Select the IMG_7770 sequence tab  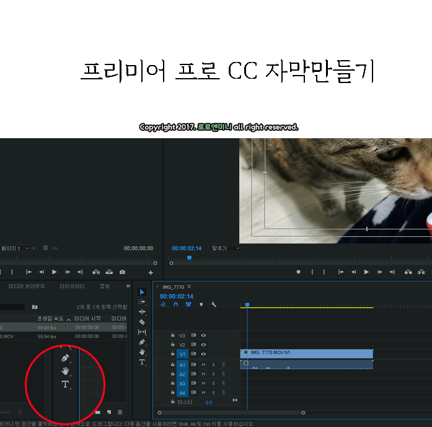pos(173,287)
